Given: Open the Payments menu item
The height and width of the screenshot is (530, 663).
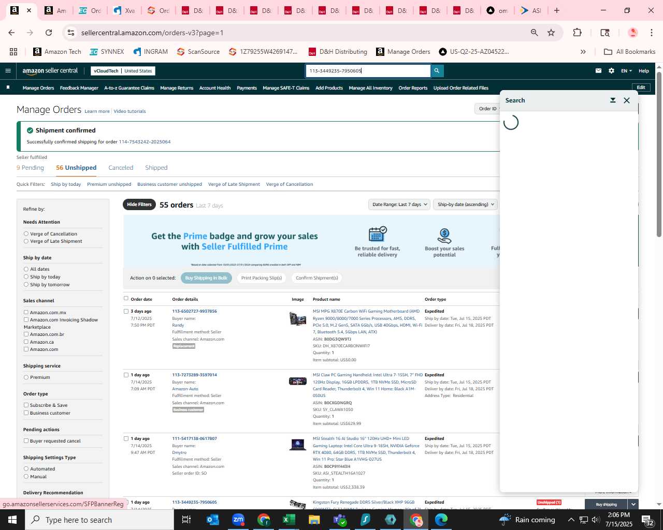Looking at the screenshot, I should click(x=247, y=88).
